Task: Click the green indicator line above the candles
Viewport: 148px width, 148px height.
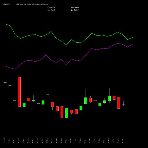Action: (x=66, y=45)
